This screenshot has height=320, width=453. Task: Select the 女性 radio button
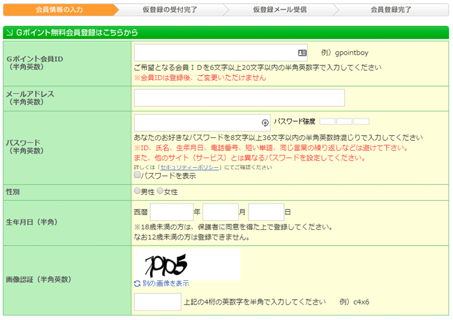160,191
